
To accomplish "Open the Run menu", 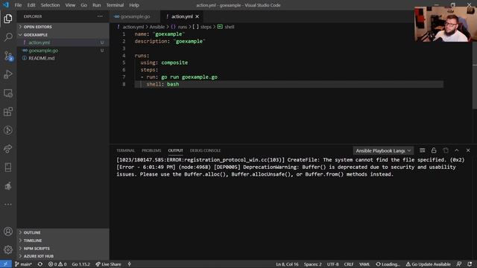I will pos(96,5).
